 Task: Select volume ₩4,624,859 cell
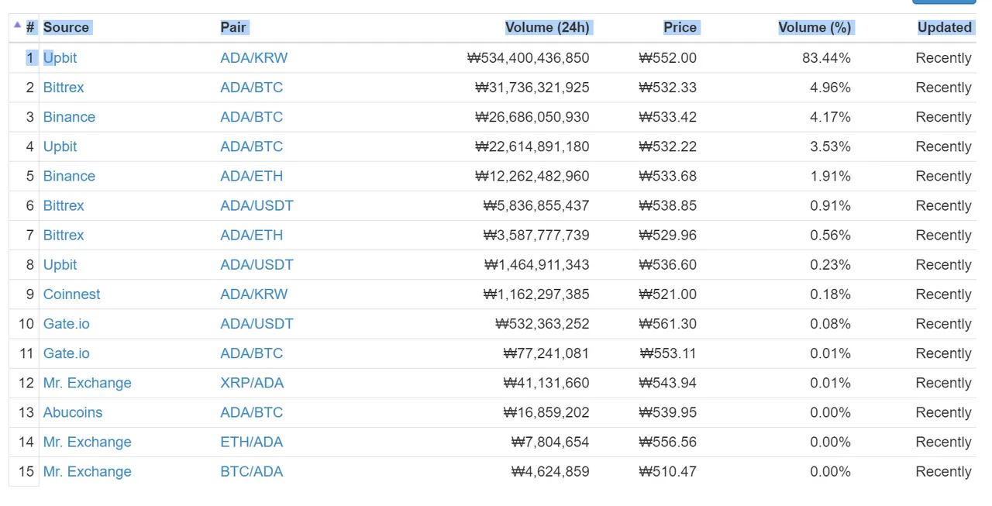(550, 471)
